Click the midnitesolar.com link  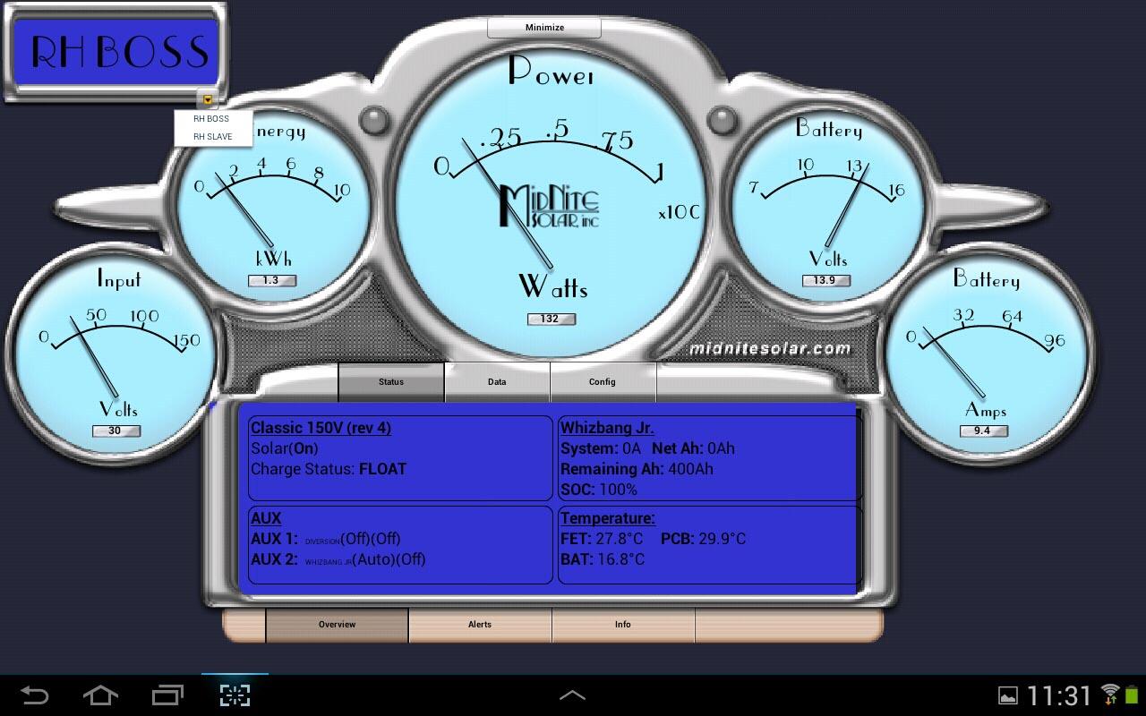(x=770, y=349)
